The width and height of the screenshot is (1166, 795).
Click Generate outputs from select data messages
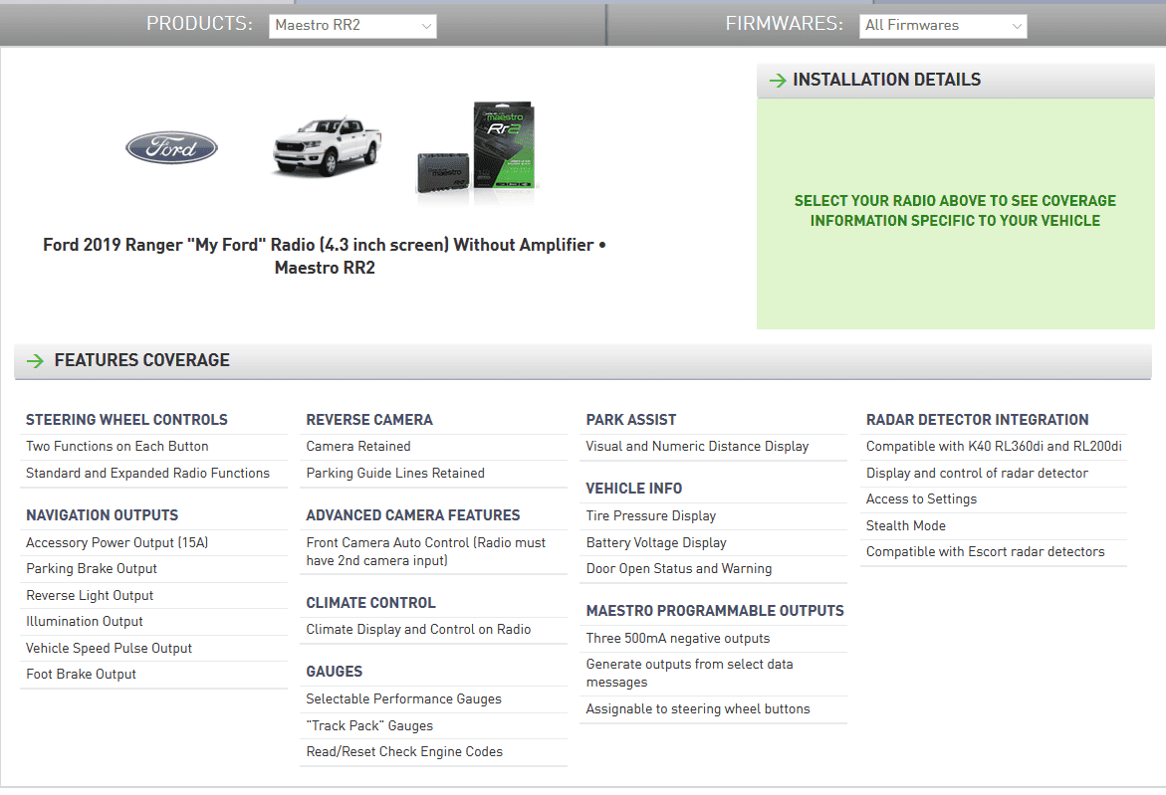tap(689, 674)
